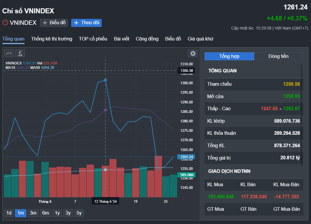Set chart range to 6m

click(x=45, y=213)
